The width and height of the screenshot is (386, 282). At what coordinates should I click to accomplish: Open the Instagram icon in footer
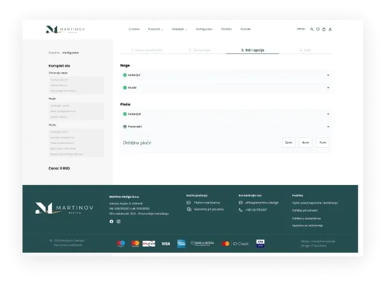(x=119, y=221)
